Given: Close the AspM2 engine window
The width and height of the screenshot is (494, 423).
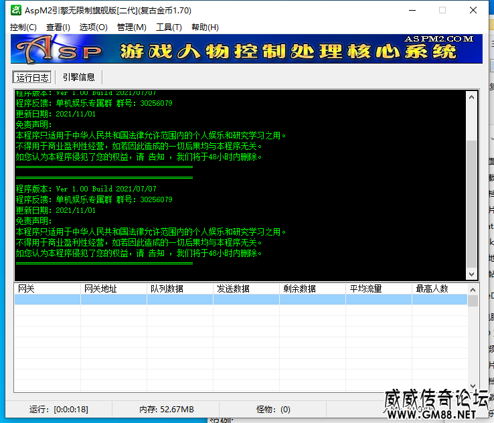Looking at the screenshot, I should coord(473,11).
